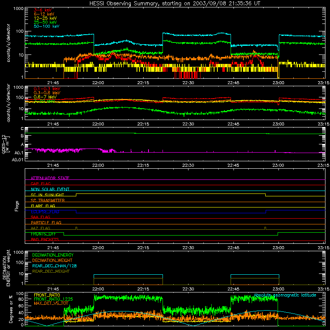Click the BAD_PACKETS label
The width and height of the screenshot is (330, 330).
click(x=45, y=239)
